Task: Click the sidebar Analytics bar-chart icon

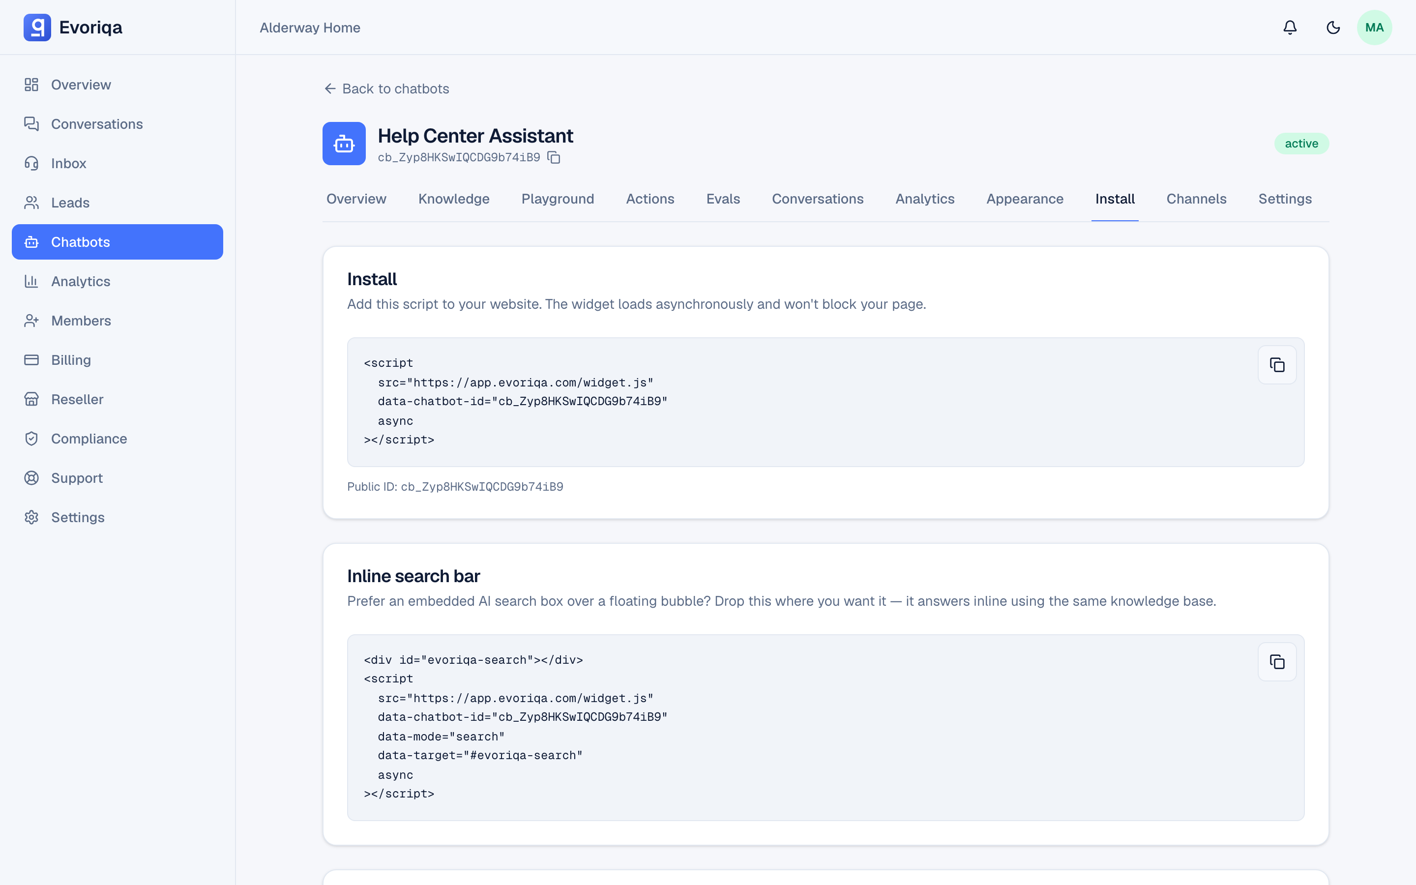Action: pyautogui.click(x=31, y=281)
